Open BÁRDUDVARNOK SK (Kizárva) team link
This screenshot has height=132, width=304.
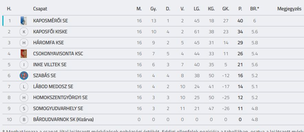(63, 120)
